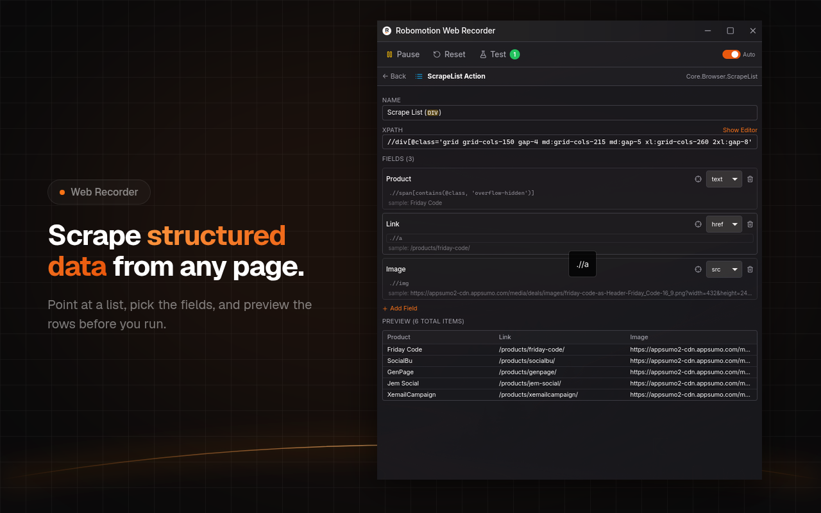
Task: Edit the Link field .//a xpath input
Action: [x=570, y=238]
